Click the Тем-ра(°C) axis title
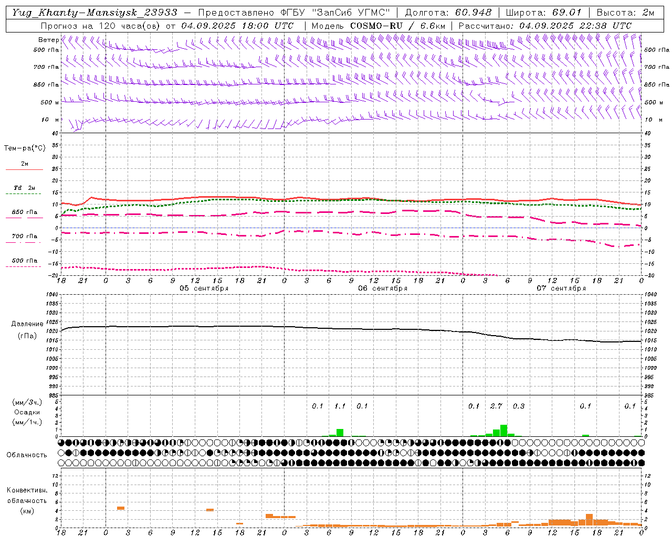Viewport: 672px width, 537px height. pyautogui.click(x=25, y=148)
